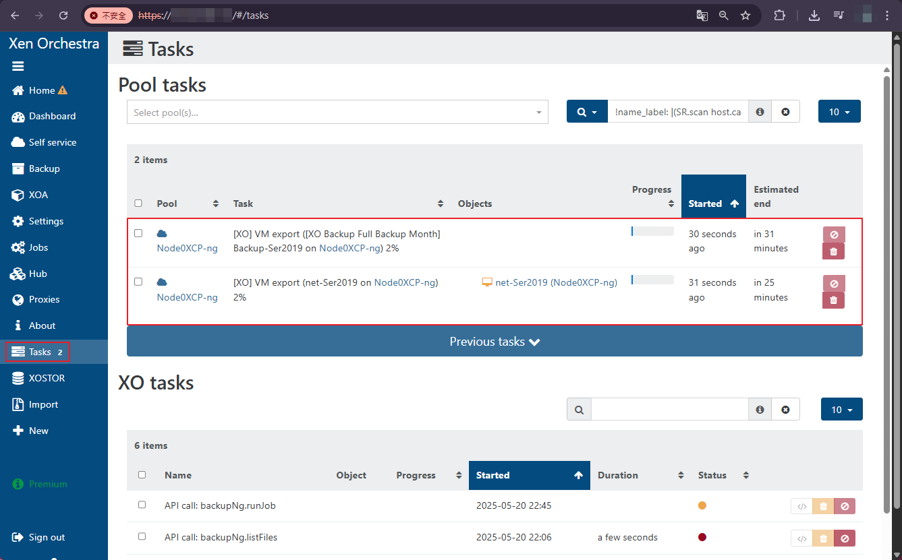The height and width of the screenshot is (560, 902).
Task: Show XO tasks filter info icon
Action: pos(760,409)
